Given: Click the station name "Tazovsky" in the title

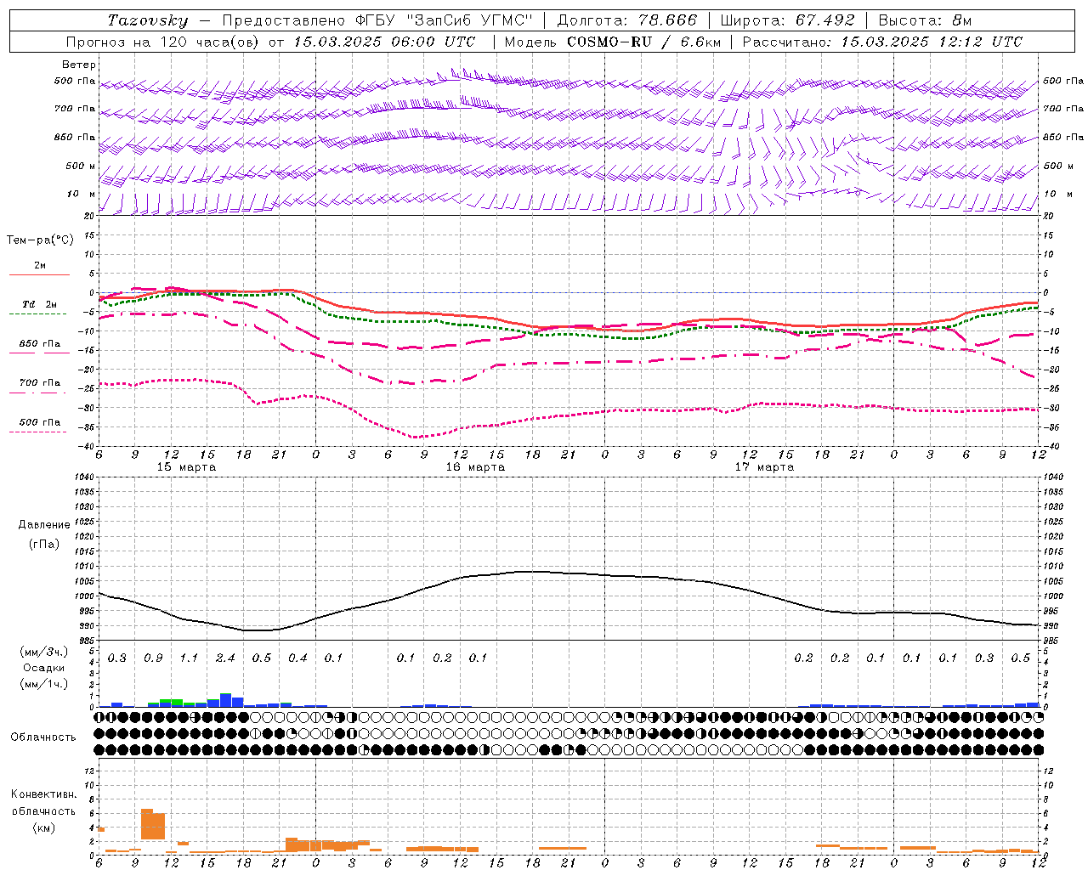Looking at the screenshot, I should point(148,20).
